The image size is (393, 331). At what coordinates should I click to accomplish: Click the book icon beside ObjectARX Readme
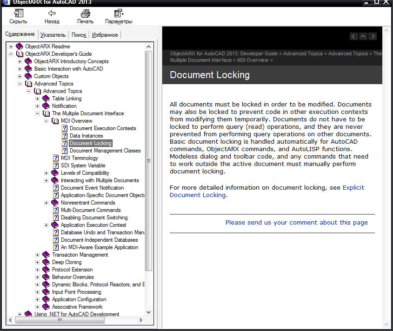20,46
